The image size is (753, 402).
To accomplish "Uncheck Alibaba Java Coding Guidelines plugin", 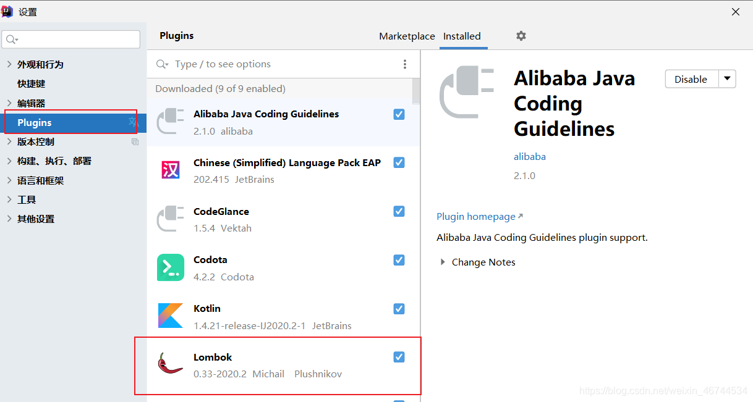I will coord(399,114).
